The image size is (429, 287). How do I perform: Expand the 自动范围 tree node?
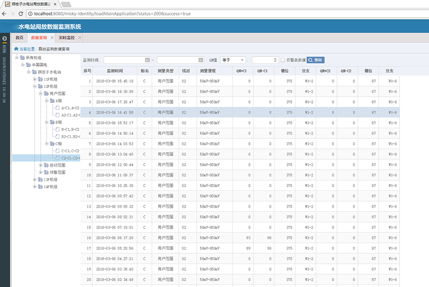41,165
